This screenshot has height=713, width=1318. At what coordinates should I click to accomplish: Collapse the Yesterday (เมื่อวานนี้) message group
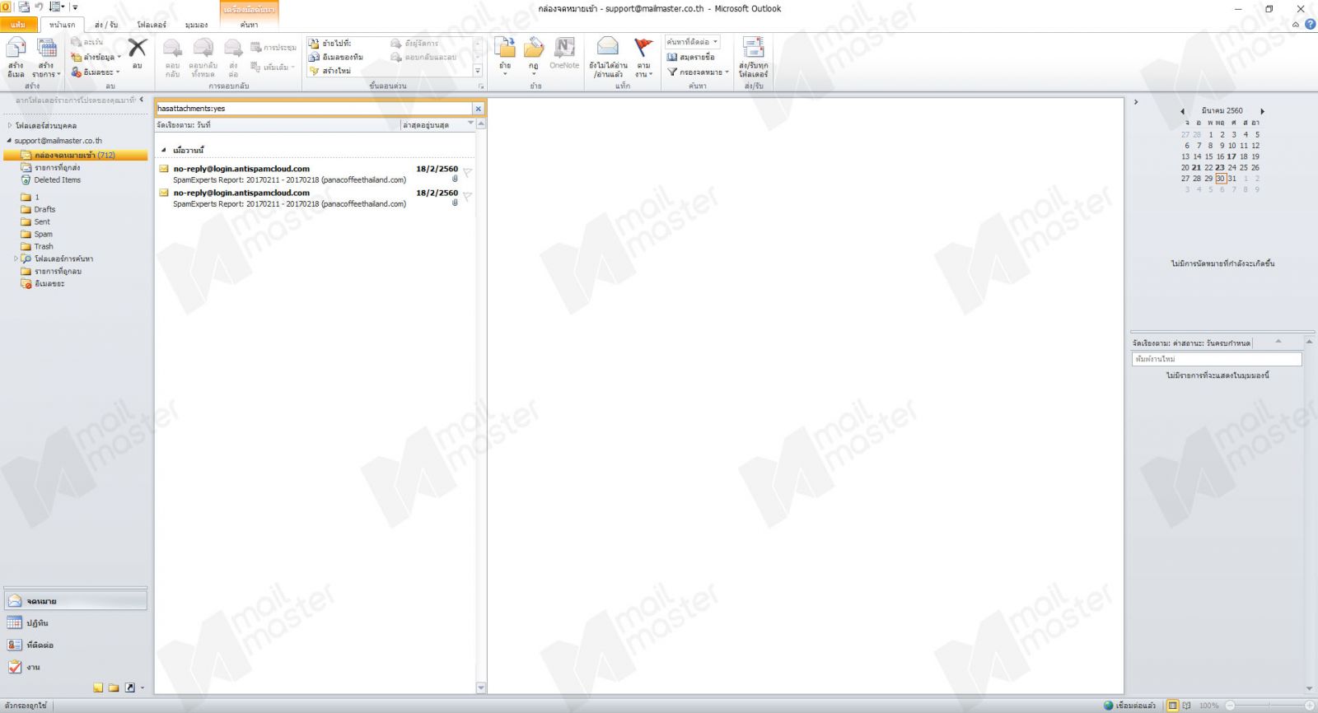pos(163,151)
